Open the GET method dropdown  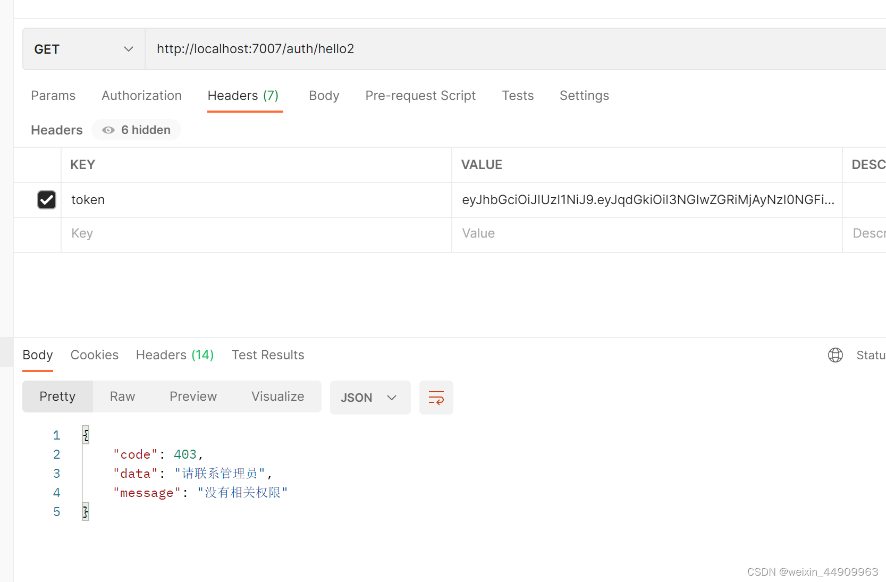pos(84,49)
